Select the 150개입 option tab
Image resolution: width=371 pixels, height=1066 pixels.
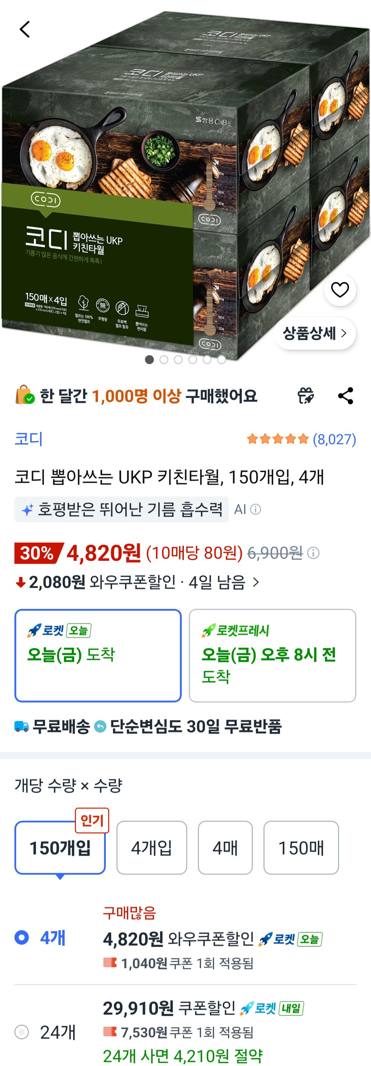(60, 848)
